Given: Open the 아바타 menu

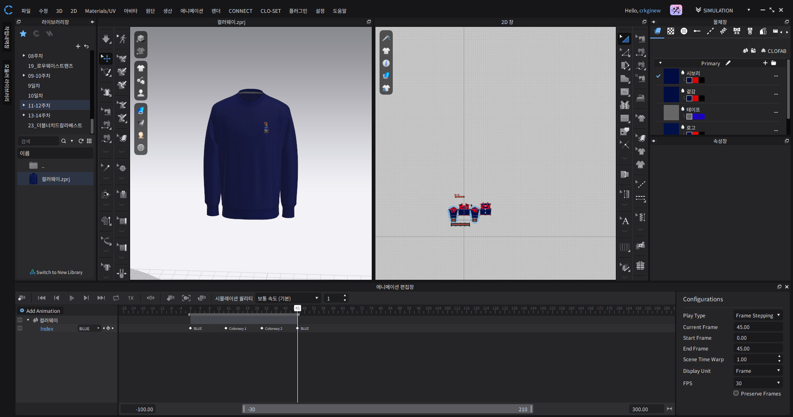Looking at the screenshot, I should point(131,11).
